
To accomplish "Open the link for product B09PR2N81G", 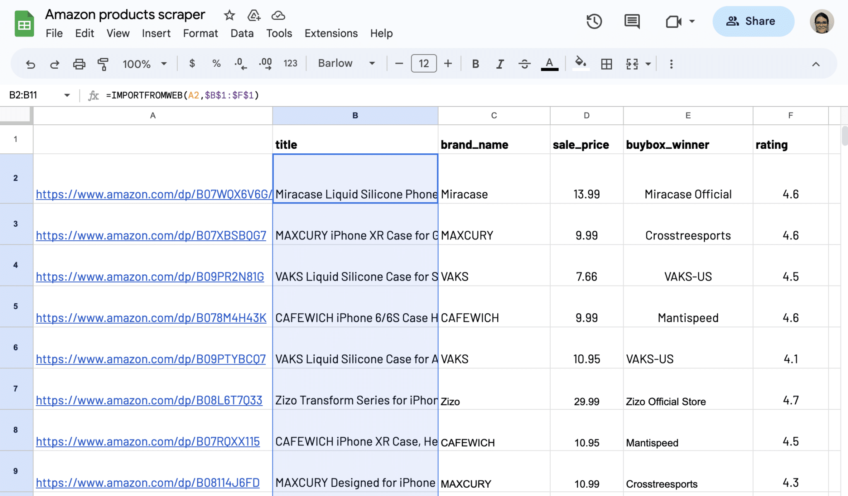I will [151, 276].
